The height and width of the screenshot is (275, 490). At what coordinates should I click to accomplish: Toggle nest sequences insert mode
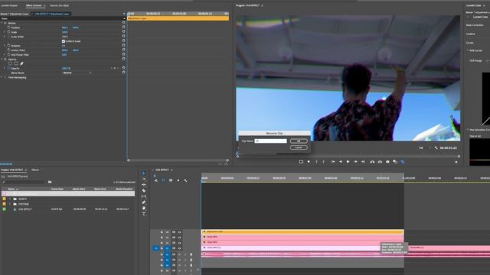coord(155,180)
